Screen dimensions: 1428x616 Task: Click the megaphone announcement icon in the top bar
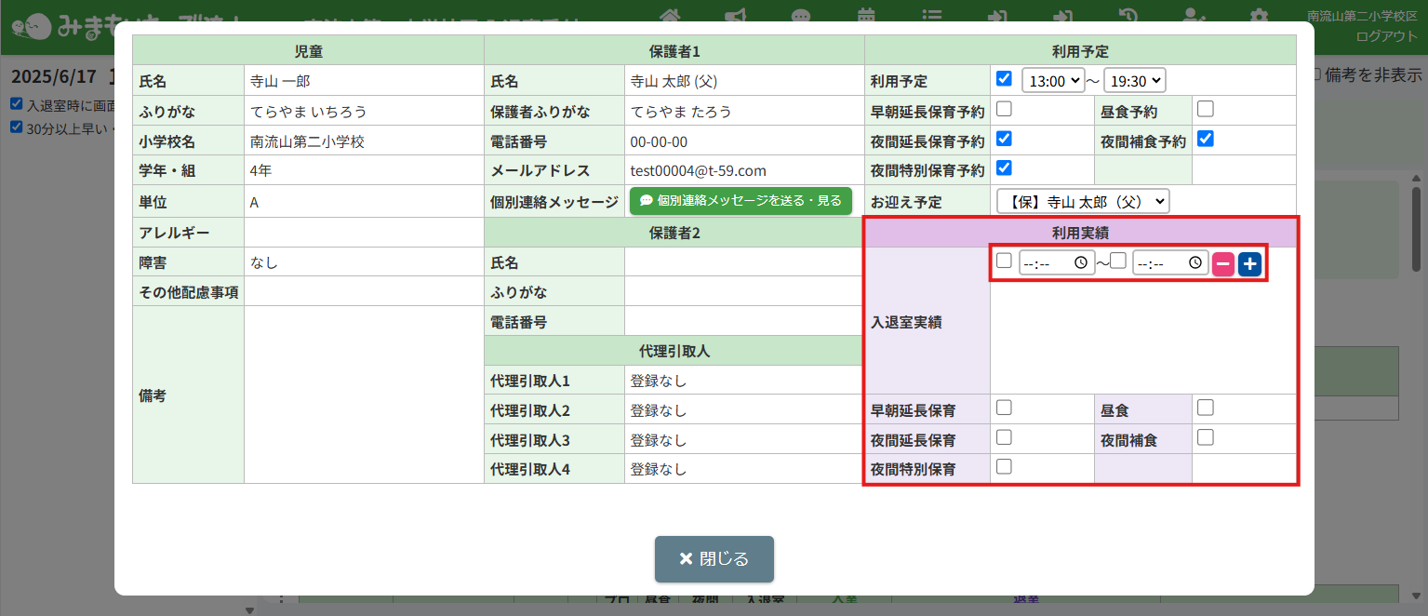736,16
